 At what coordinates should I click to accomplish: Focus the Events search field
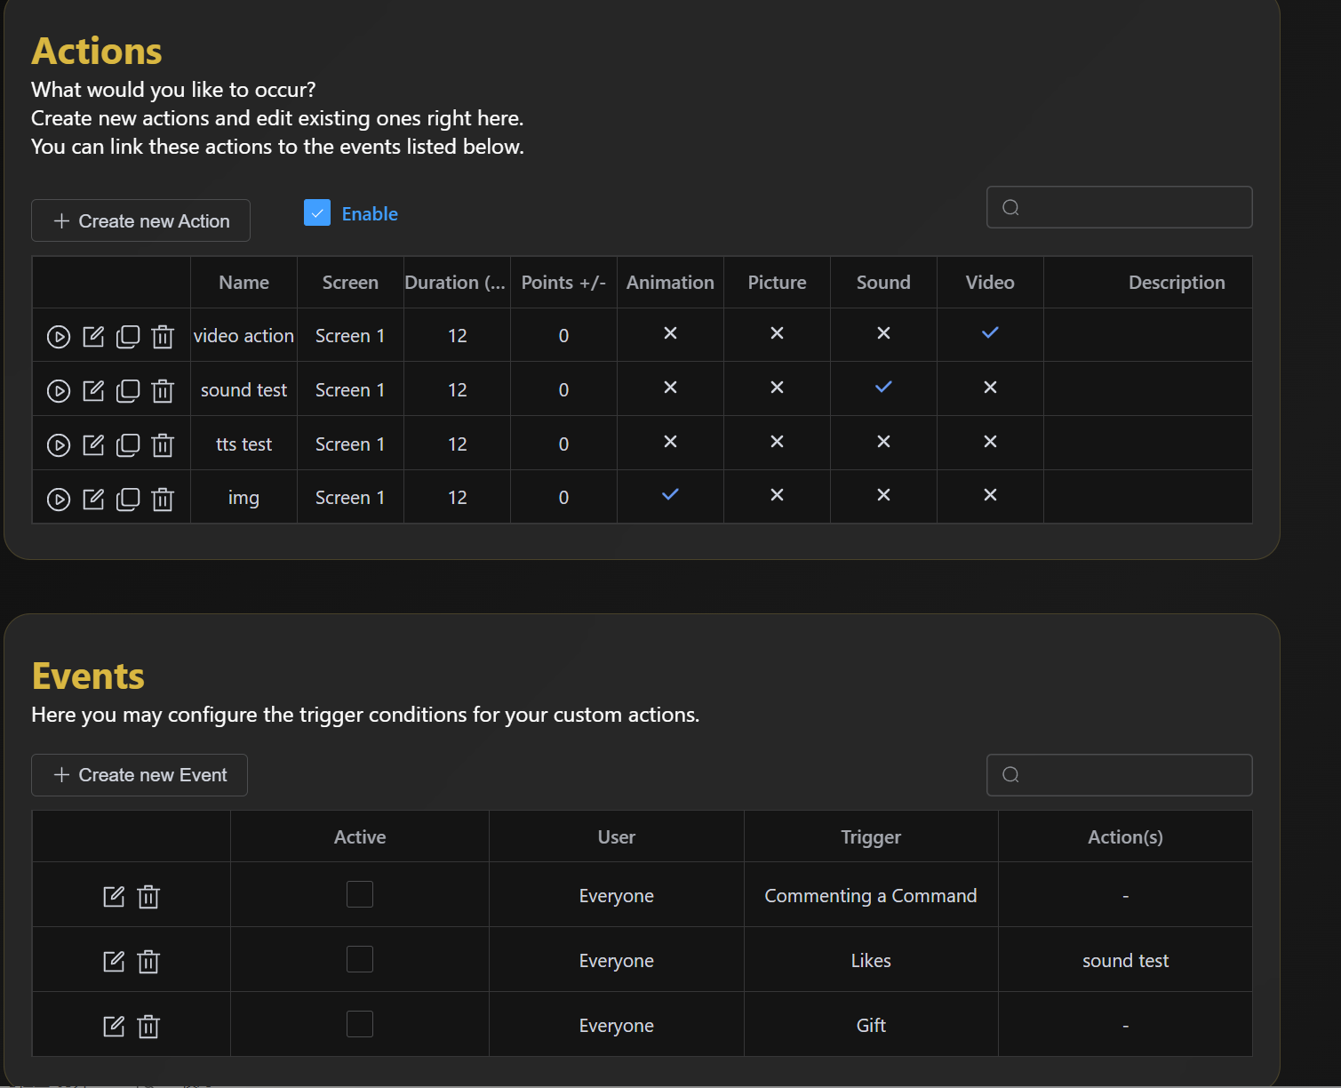point(1120,775)
